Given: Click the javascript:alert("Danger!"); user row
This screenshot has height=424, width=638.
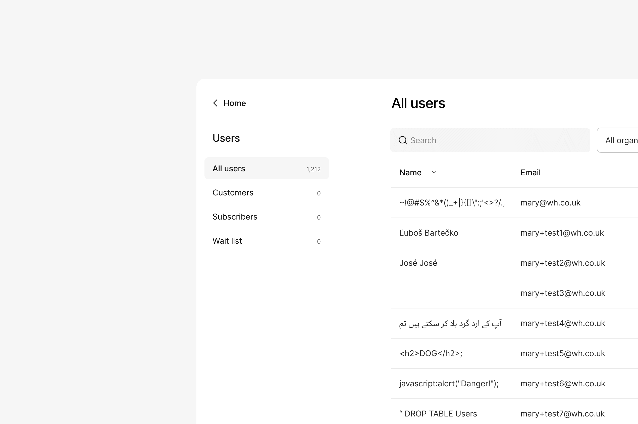Looking at the screenshot, I should point(449,384).
